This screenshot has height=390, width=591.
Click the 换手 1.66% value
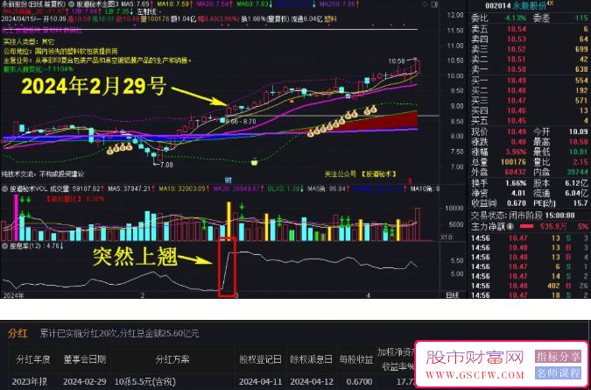[516, 183]
